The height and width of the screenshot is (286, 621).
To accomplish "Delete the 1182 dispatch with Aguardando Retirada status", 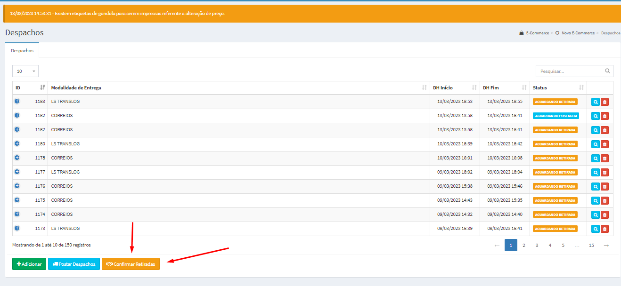I will (605, 130).
